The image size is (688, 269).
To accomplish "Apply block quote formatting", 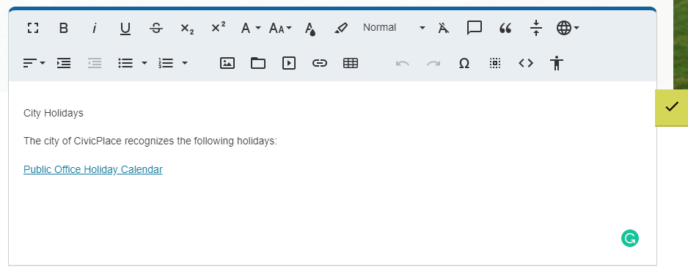I will tap(505, 28).
